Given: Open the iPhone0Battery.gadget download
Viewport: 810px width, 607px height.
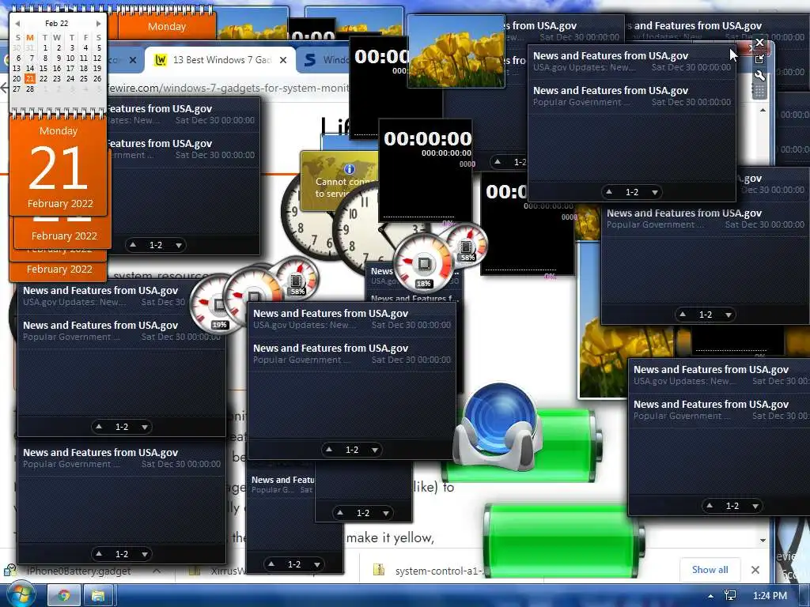Looking at the screenshot, I should point(78,571).
